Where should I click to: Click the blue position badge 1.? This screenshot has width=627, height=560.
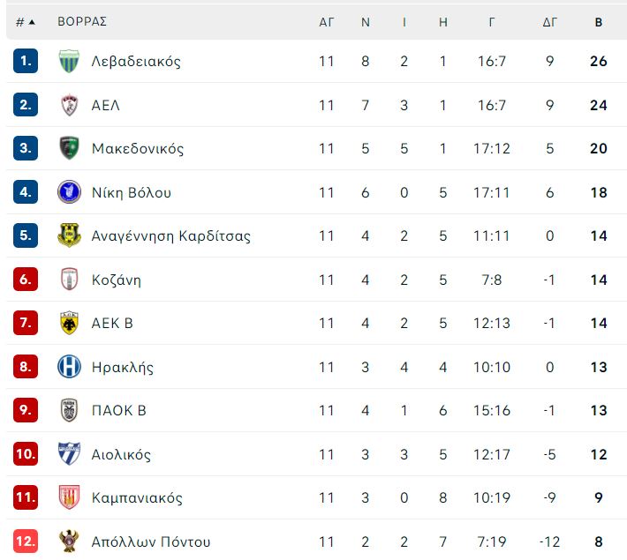pos(26,61)
